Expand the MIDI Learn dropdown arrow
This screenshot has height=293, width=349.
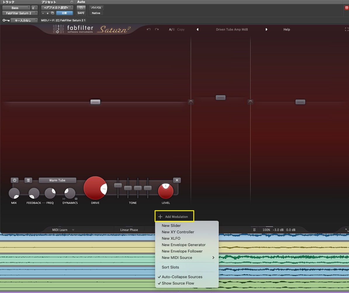(x=73, y=230)
